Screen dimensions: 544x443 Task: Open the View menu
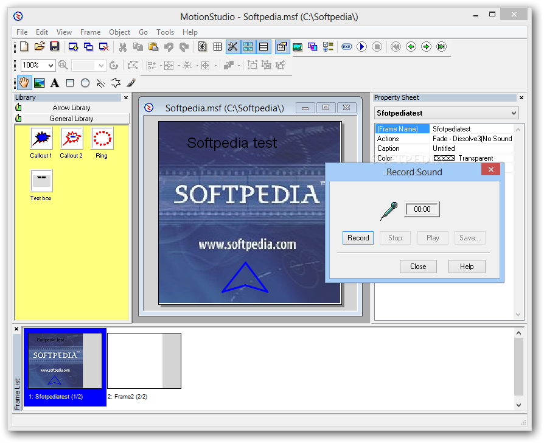pyautogui.click(x=64, y=32)
